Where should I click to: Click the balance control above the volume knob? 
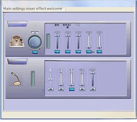pos(35,32)
